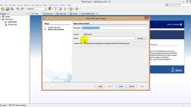Screen dimensions: 191x107
Task: Click the Folder input field
Action: [x=109, y=38]
